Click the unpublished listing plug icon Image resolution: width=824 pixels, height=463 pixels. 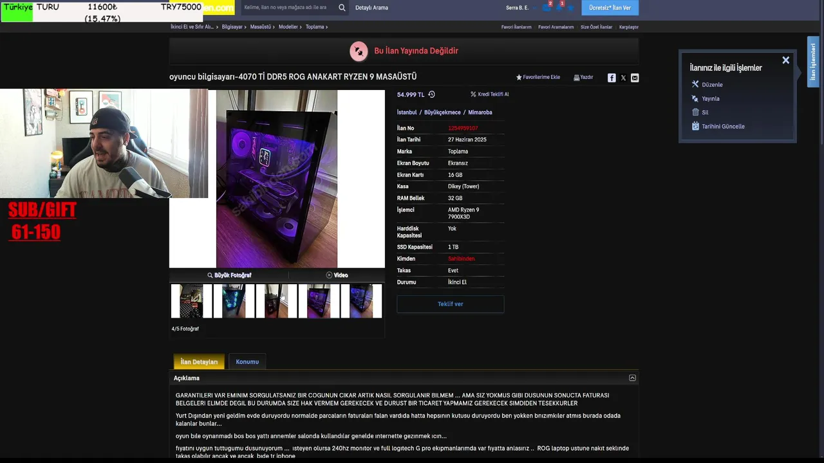pos(359,51)
